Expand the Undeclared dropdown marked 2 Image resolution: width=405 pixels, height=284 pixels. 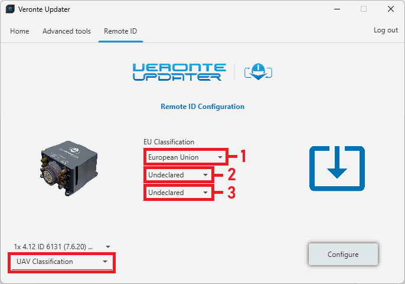[178, 175]
